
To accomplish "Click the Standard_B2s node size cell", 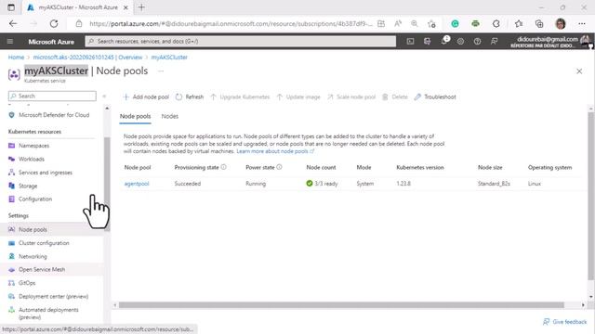I will pyautogui.click(x=494, y=184).
